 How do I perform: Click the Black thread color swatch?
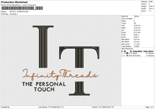tap(127, 53)
